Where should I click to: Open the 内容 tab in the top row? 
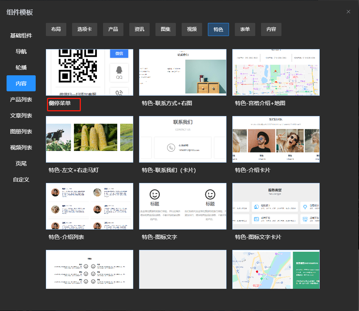coord(271,29)
